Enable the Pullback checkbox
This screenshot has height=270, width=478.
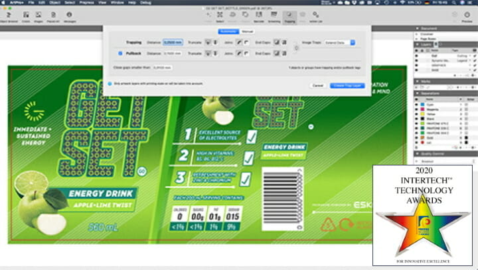point(120,54)
